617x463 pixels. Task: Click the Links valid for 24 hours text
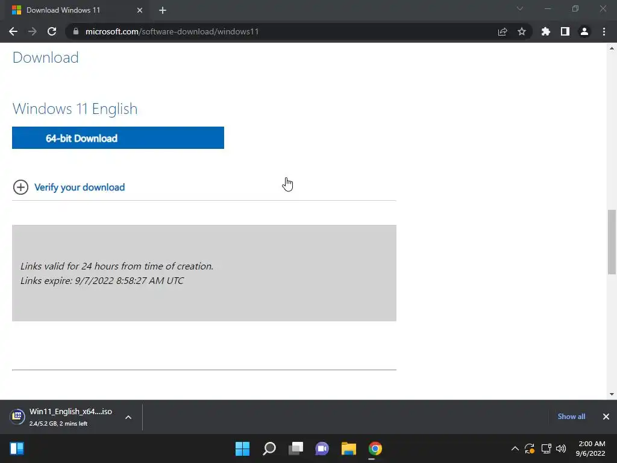click(117, 266)
